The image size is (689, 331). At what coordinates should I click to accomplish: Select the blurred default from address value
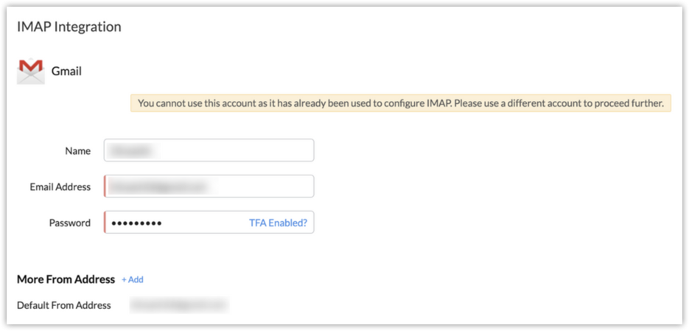178,305
